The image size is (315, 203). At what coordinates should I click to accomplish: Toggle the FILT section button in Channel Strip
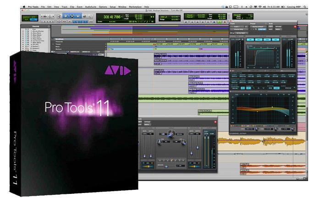tap(259, 40)
